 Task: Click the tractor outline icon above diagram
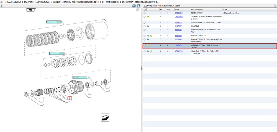pos(31,10)
